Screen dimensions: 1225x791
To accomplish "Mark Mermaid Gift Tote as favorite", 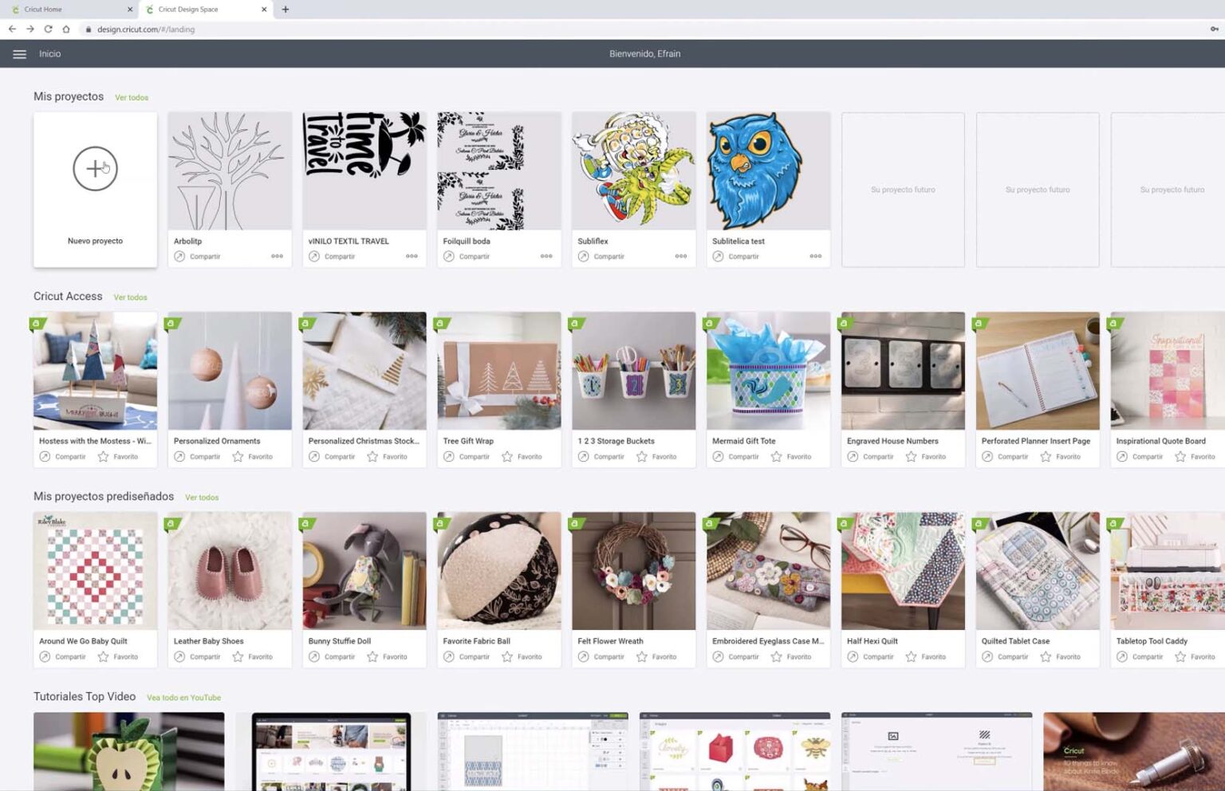I will tap(777, 457).
